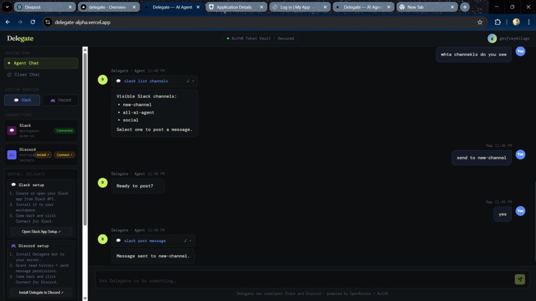Screen dimensions: 536x301
Task: Open a new browser tab with plus
Action: coord(465,7)
